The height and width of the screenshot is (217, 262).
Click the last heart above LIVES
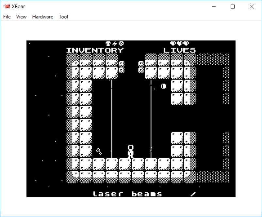(186, 43)
